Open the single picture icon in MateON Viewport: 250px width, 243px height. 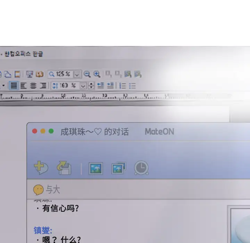(95, 168)
